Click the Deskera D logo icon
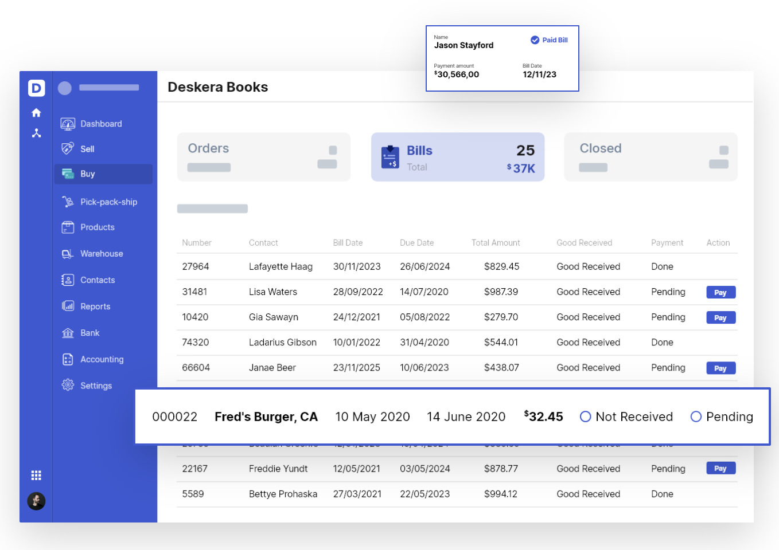This screenshot has height=550, width=779. pos(36,88)
